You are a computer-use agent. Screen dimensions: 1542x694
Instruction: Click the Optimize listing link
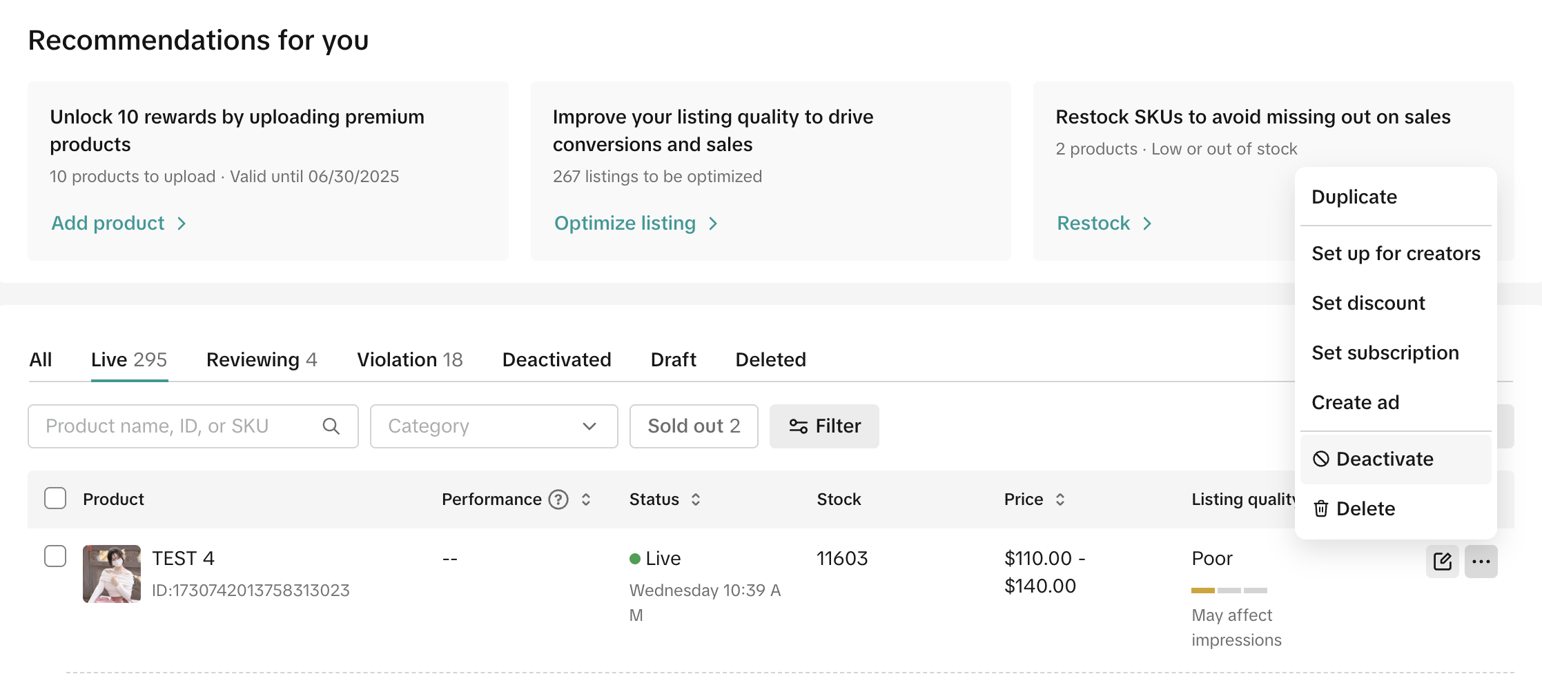click(x=635, y=224)
